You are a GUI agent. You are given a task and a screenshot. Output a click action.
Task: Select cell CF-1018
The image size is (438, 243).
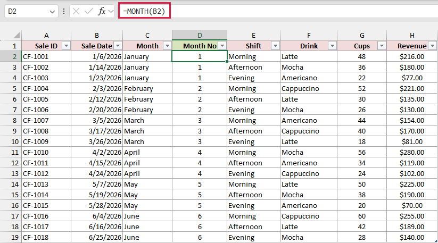point(46,238)
